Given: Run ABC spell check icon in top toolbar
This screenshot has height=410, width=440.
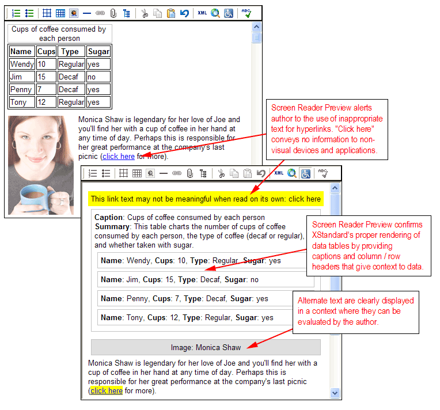Looking at the screenshot, I should (246, 13).
